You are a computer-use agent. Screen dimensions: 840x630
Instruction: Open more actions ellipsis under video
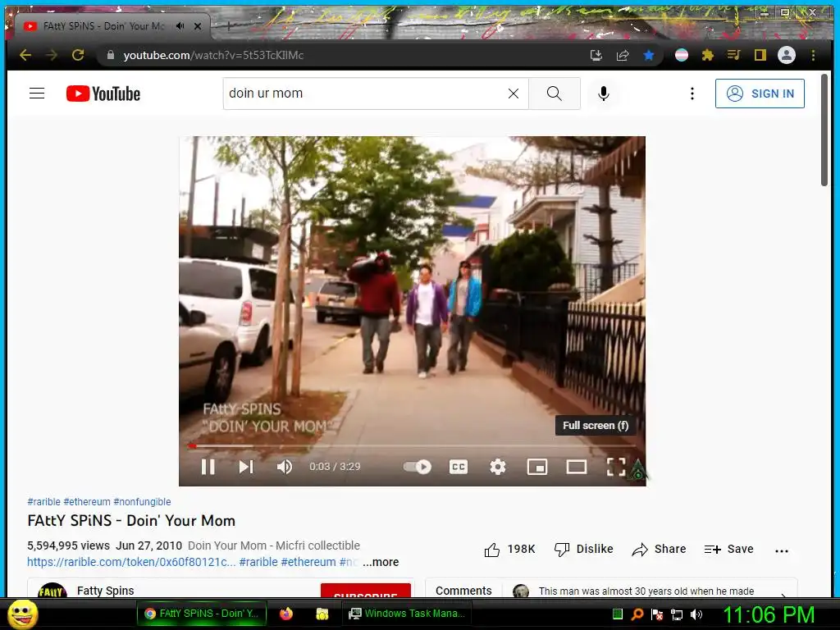click(782, 550)
